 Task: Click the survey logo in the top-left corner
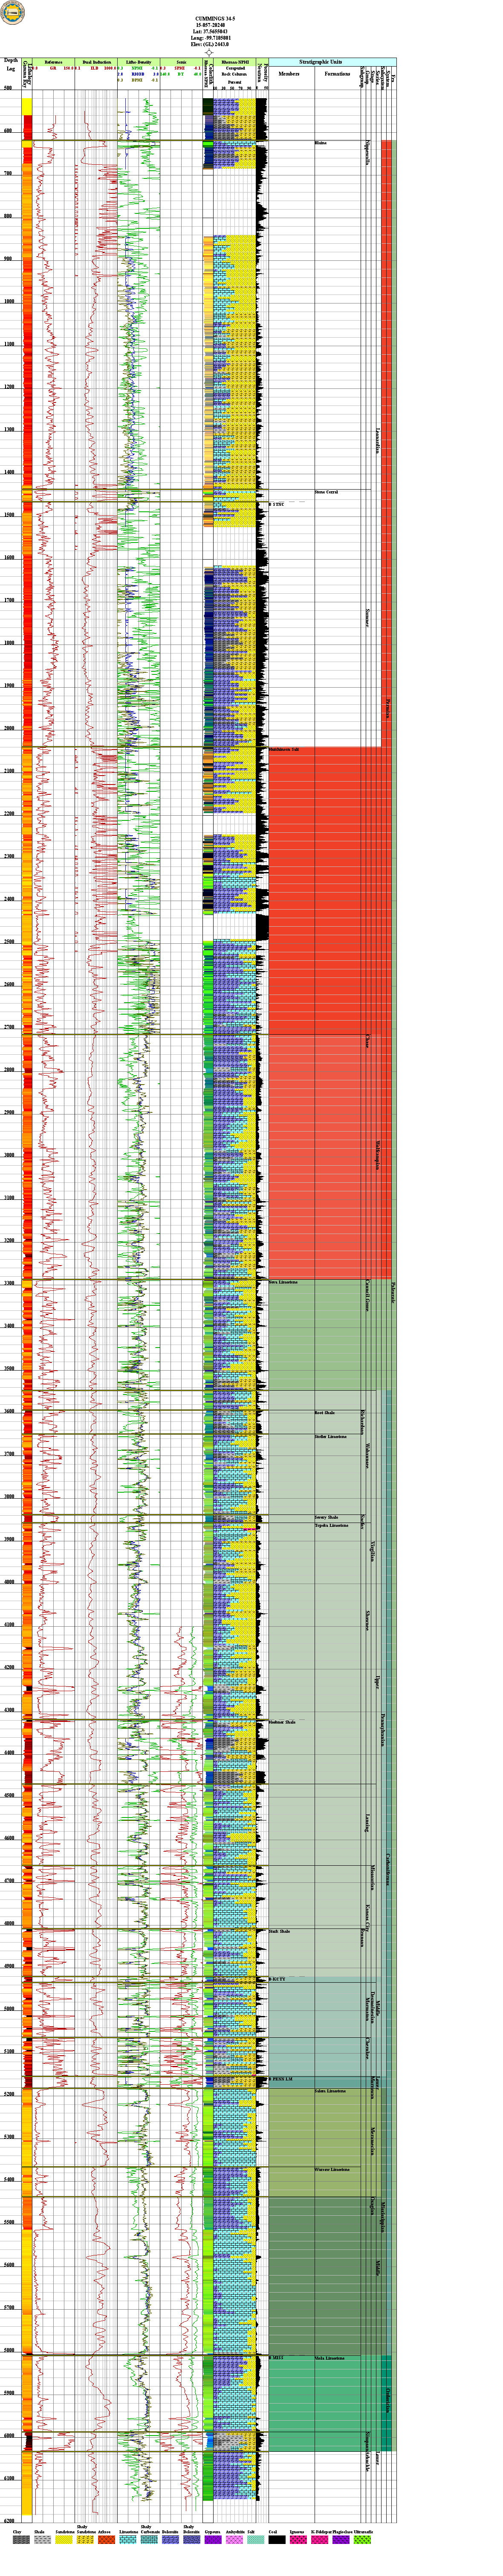(12, 12)
